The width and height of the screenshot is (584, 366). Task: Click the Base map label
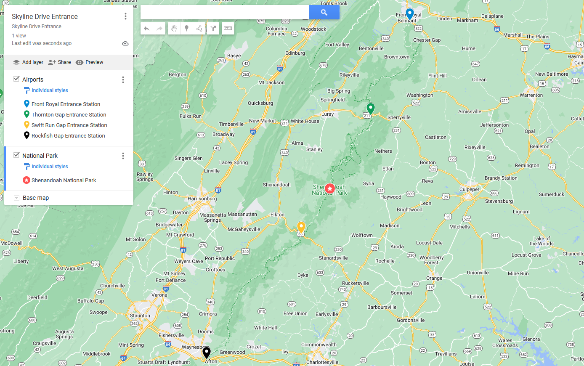tap(36, 198)
